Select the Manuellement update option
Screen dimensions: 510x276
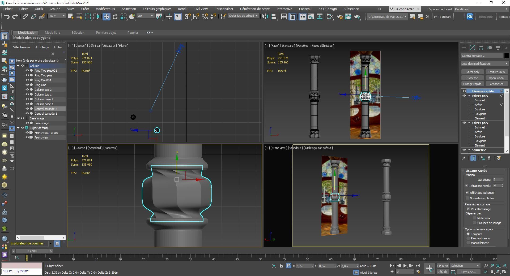coord(468,243)
